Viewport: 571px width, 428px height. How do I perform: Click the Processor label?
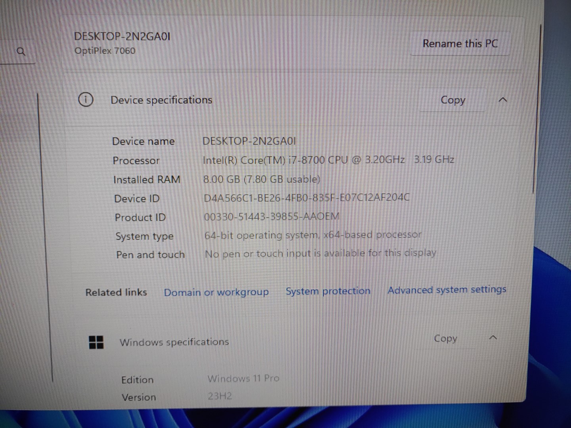[136, 160]
